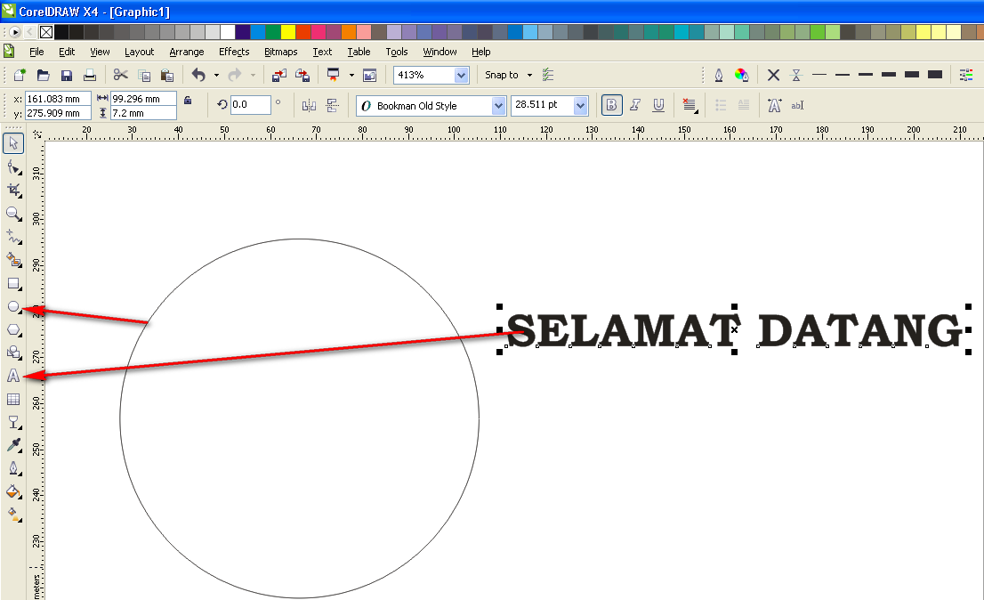Toggle italic formatting

[x=634, y=105]
